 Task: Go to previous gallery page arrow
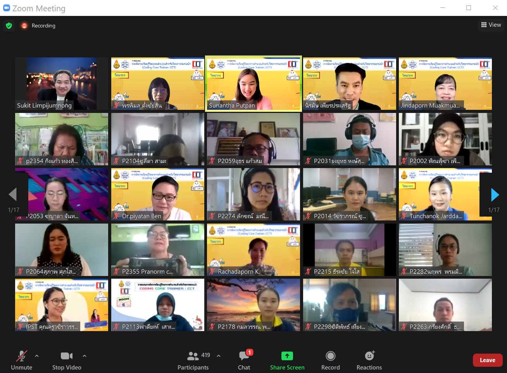click(13, 195)
